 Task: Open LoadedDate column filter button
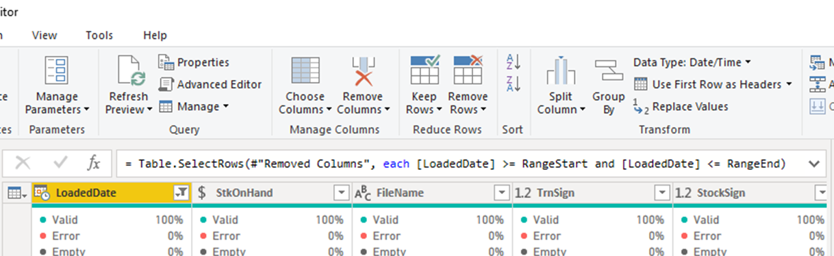tap(181, 194)
